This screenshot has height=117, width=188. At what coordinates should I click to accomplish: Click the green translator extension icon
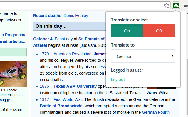click(x=176, y=5)
